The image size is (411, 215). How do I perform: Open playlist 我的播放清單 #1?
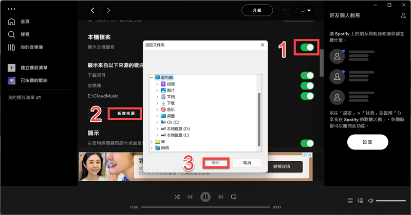(x=24, y=98)
